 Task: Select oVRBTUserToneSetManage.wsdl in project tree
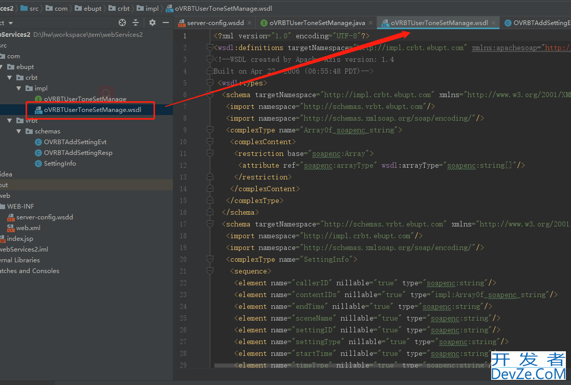coord(93,109)
